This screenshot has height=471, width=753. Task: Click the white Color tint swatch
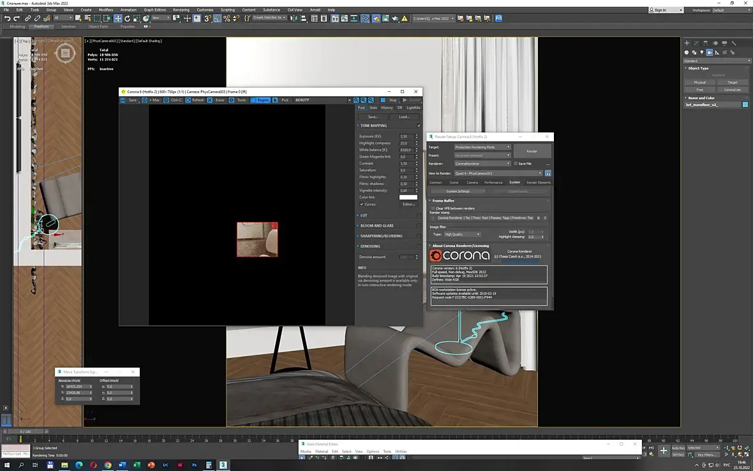tap(408, 197)
